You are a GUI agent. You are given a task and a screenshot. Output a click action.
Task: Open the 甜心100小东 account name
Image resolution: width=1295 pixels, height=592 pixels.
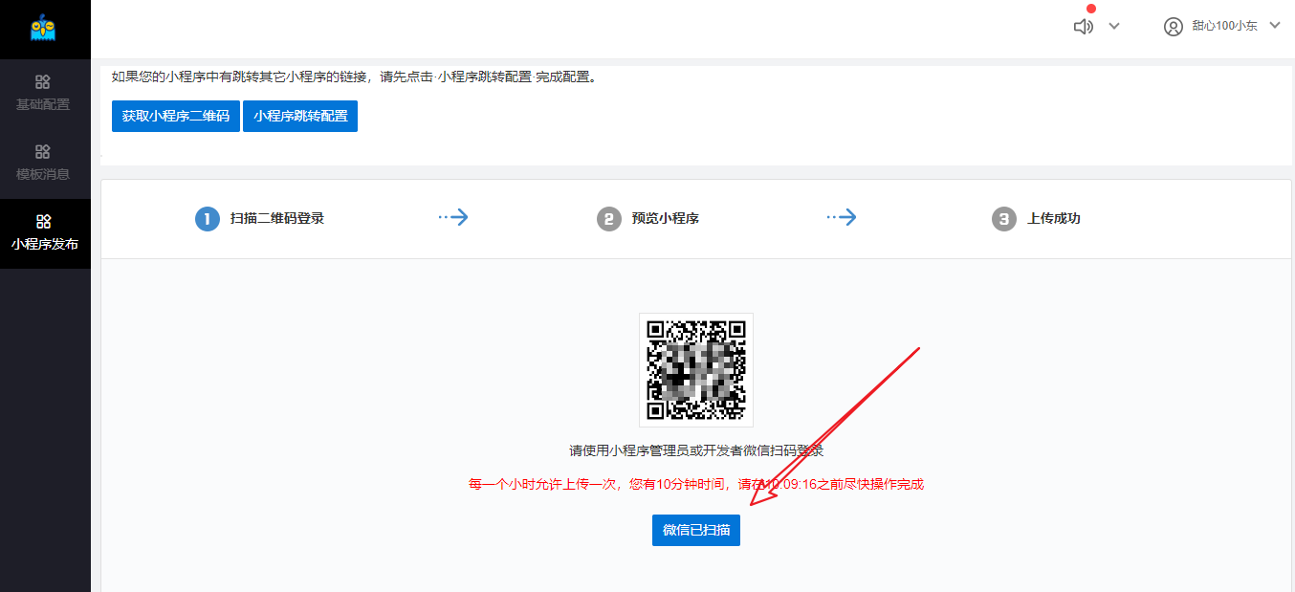[x=1224, y=27]
